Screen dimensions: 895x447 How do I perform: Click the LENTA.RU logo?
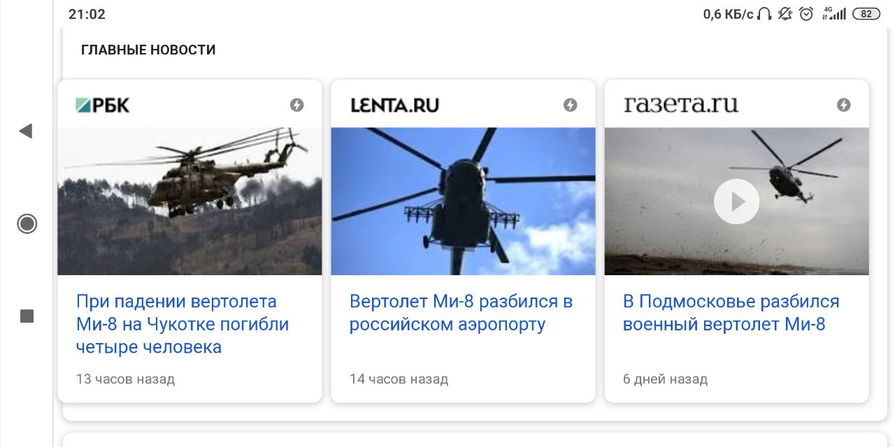point(394,105)
